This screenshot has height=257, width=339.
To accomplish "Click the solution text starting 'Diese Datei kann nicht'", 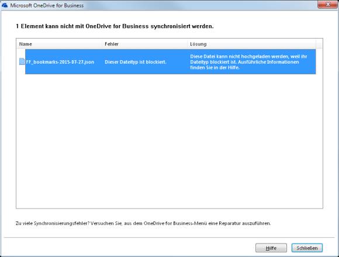I will (248, 62).
